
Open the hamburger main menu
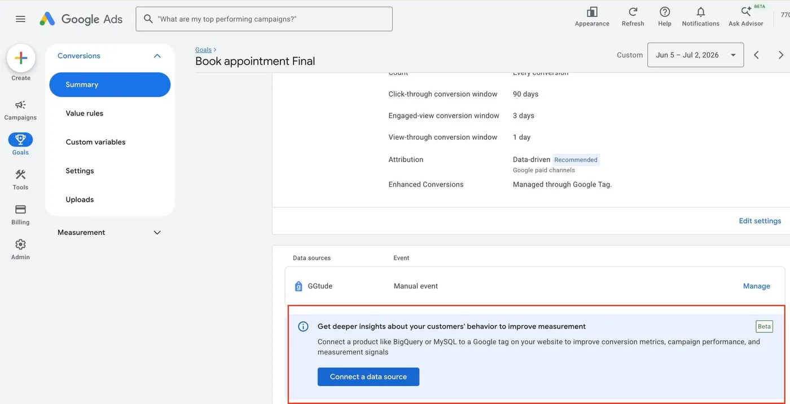[x=20, y=19]
